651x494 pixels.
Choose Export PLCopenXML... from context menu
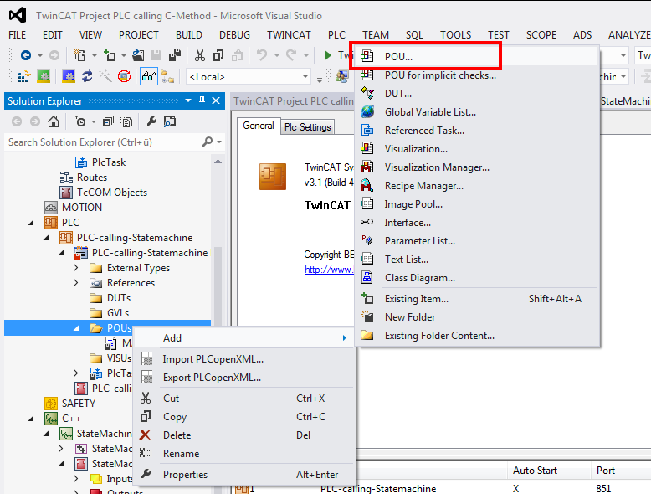click(245, 378)
